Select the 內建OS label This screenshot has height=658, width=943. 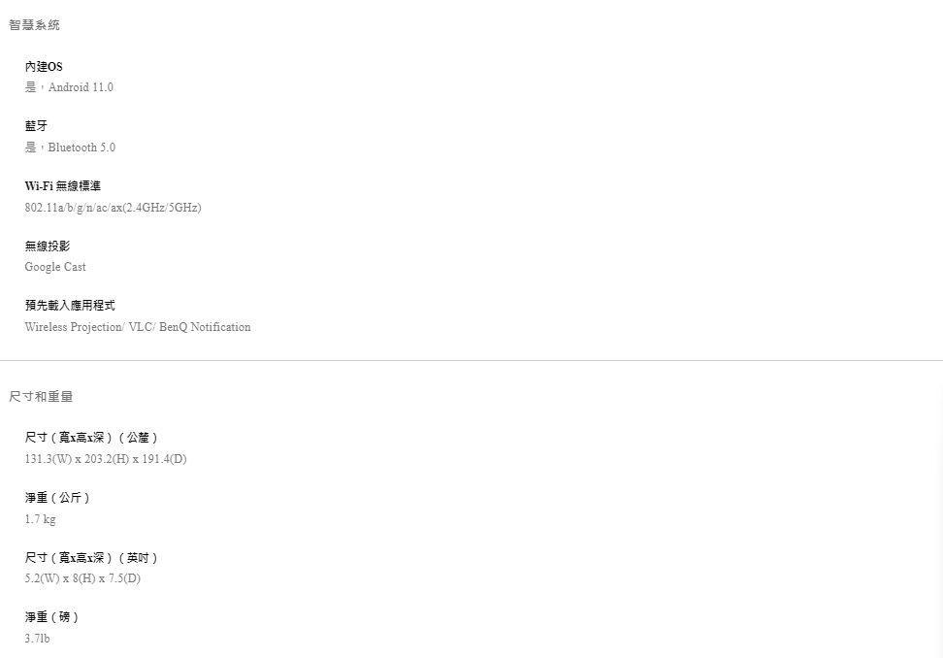point(44,66)
